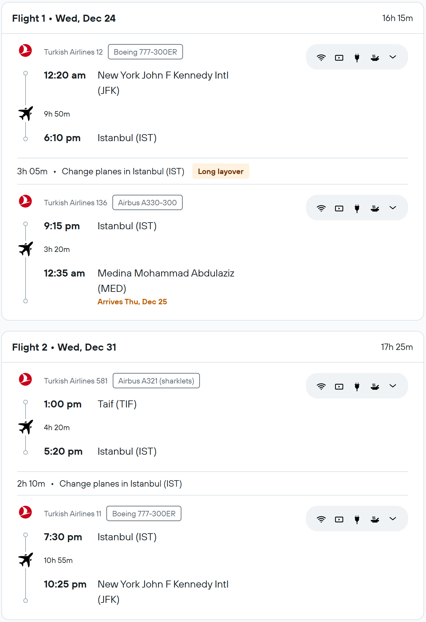This screenshot has width=426, height=622.
Task: Click the Flight 2 Wed, Dec 31 header
Action: click(x=64, y=347)
